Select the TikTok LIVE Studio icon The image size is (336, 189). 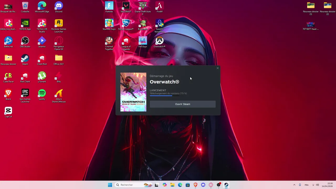[42, 26]
